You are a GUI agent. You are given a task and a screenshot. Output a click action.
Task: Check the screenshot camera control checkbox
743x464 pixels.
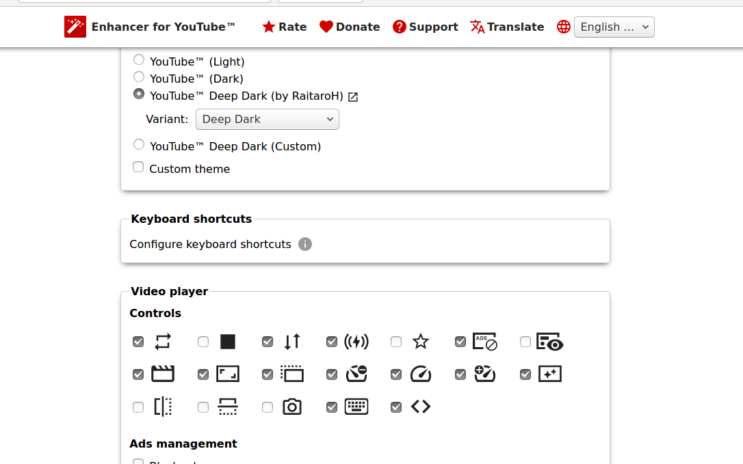[x=268, y=407]
